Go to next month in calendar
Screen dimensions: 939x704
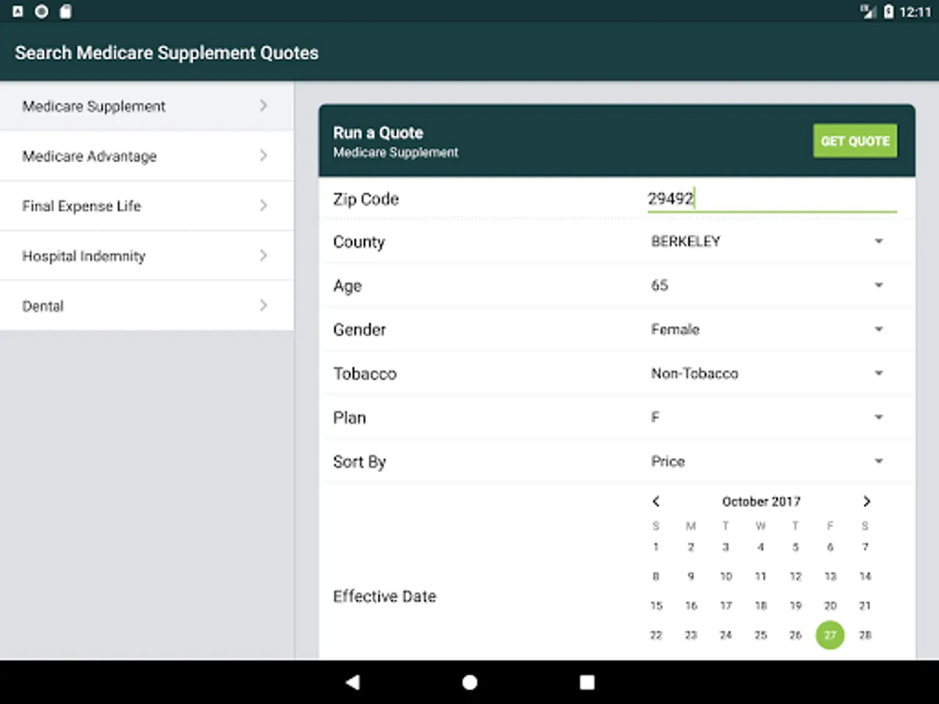[866, 501]
